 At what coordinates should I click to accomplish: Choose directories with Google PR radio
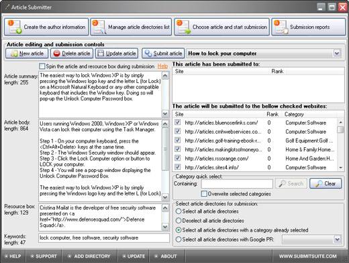click(179, 240)
